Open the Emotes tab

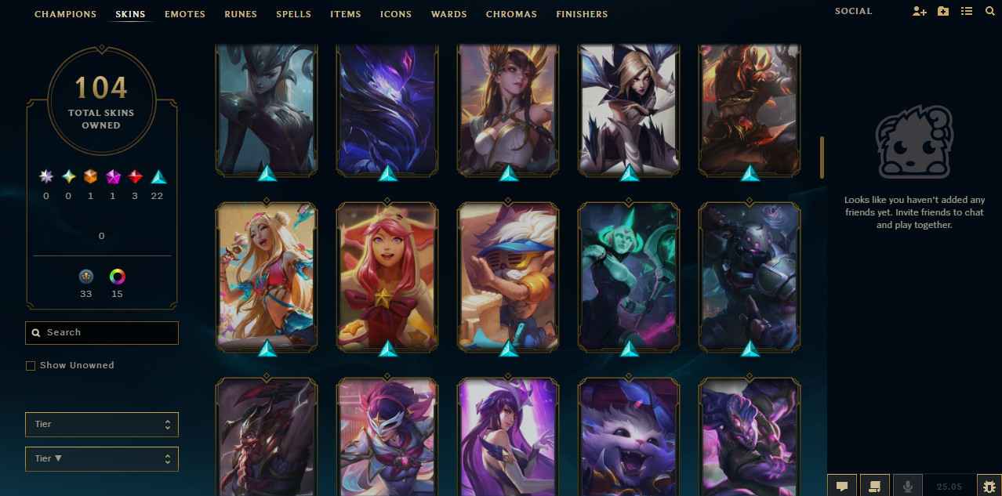point(185,14)
